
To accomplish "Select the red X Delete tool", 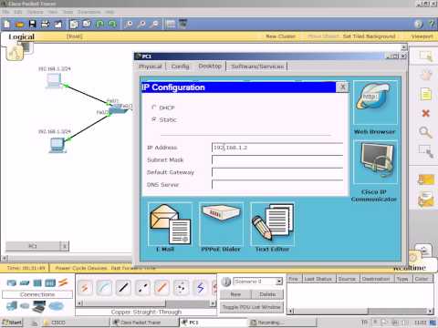I will (x=425, y=113).
